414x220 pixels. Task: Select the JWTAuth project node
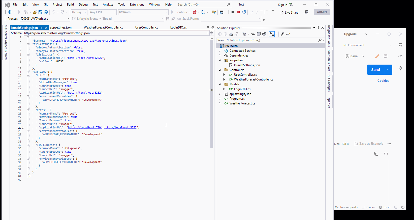(231, 46)
